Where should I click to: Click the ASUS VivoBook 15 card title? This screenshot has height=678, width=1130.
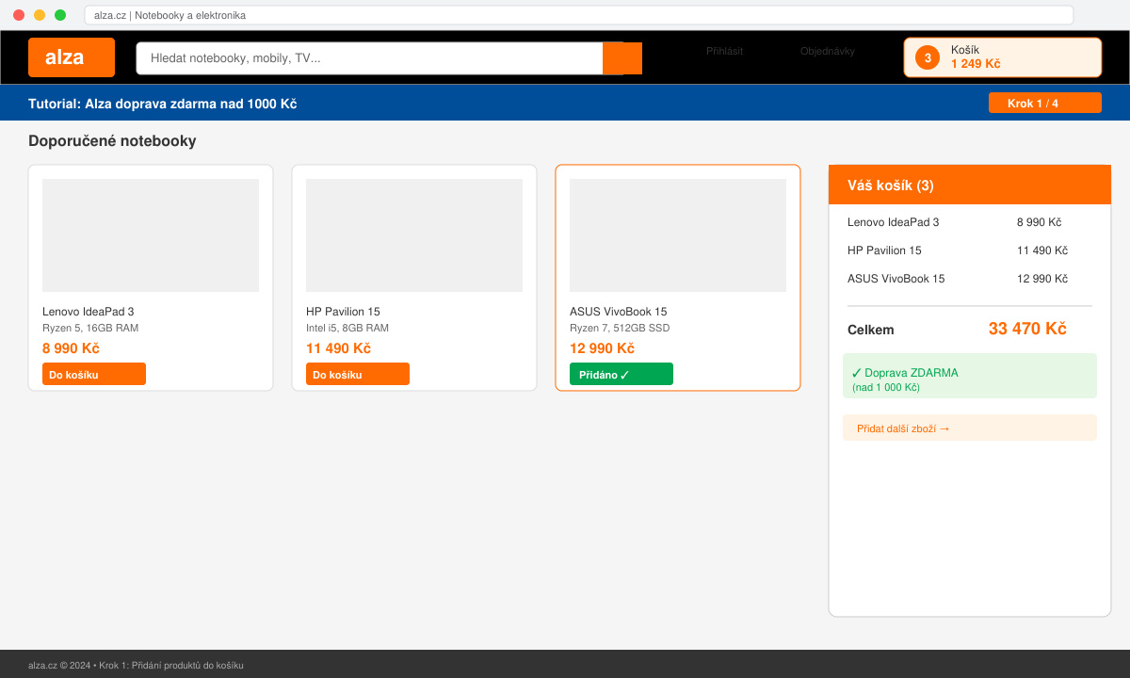(619, 312)
